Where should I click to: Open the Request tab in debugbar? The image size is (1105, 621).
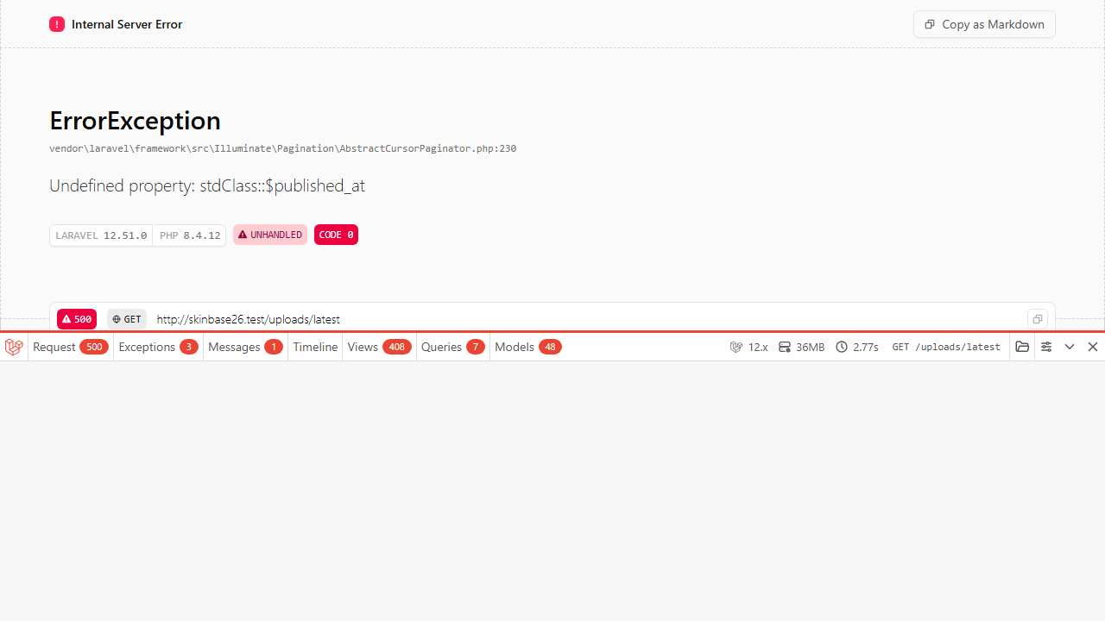click(x=70, y=347)
